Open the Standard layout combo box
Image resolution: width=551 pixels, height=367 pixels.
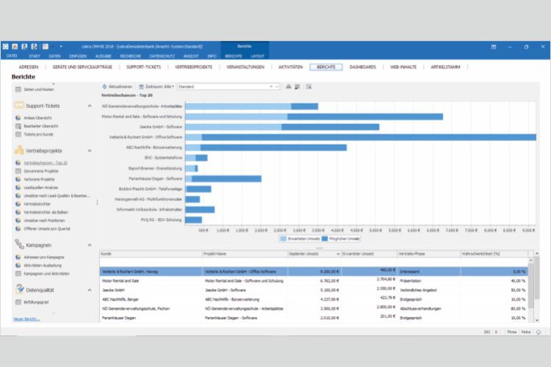click(x=228, y=87)
